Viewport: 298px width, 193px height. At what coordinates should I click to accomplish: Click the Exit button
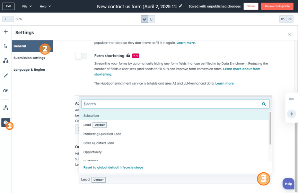(x=8, y=6)
